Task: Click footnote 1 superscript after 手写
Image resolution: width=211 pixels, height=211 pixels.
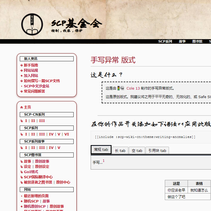Action: [x=104, y=161]
